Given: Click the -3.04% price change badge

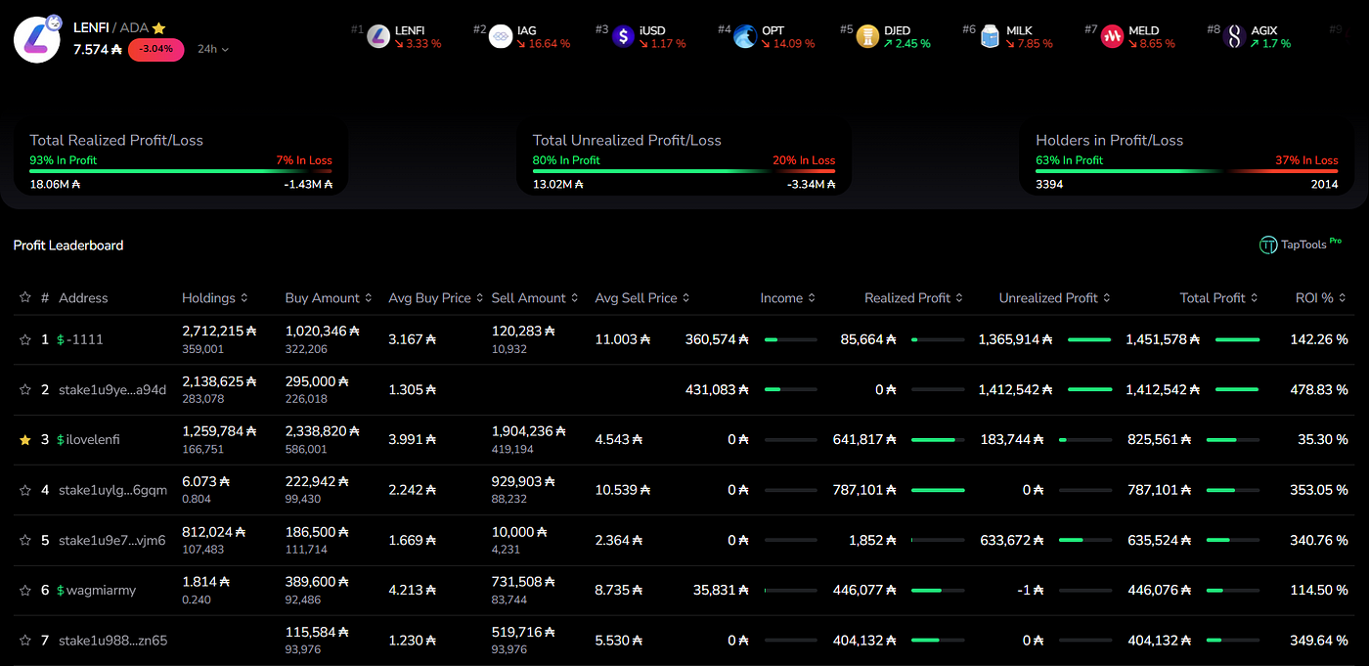Looking at the screenshot, I should coord(155,49).
